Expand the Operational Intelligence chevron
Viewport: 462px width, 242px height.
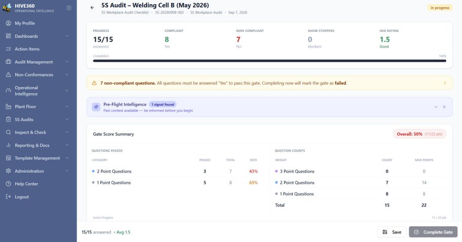pos(67,91)
